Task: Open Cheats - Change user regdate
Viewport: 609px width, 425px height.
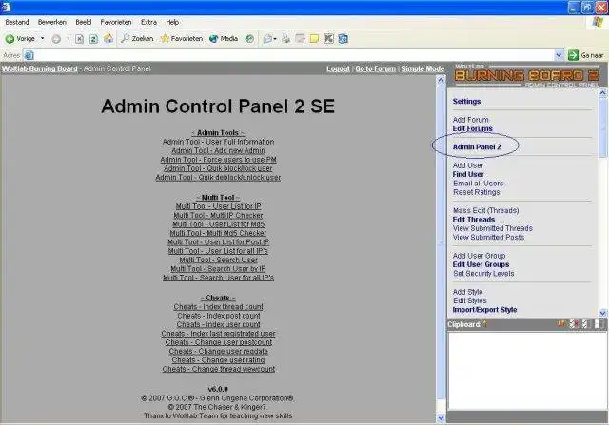Action: [218, 351]
